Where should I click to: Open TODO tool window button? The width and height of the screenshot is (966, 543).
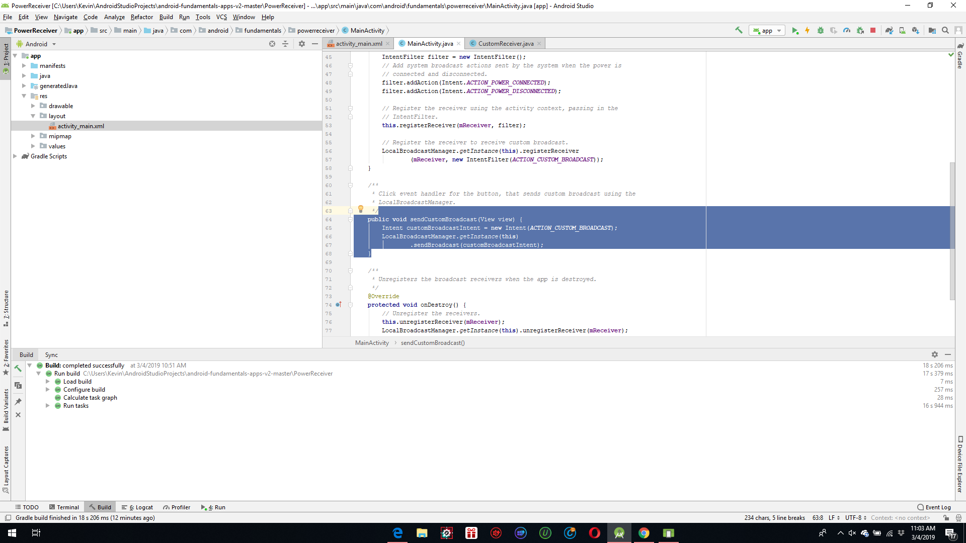(27, 507)
